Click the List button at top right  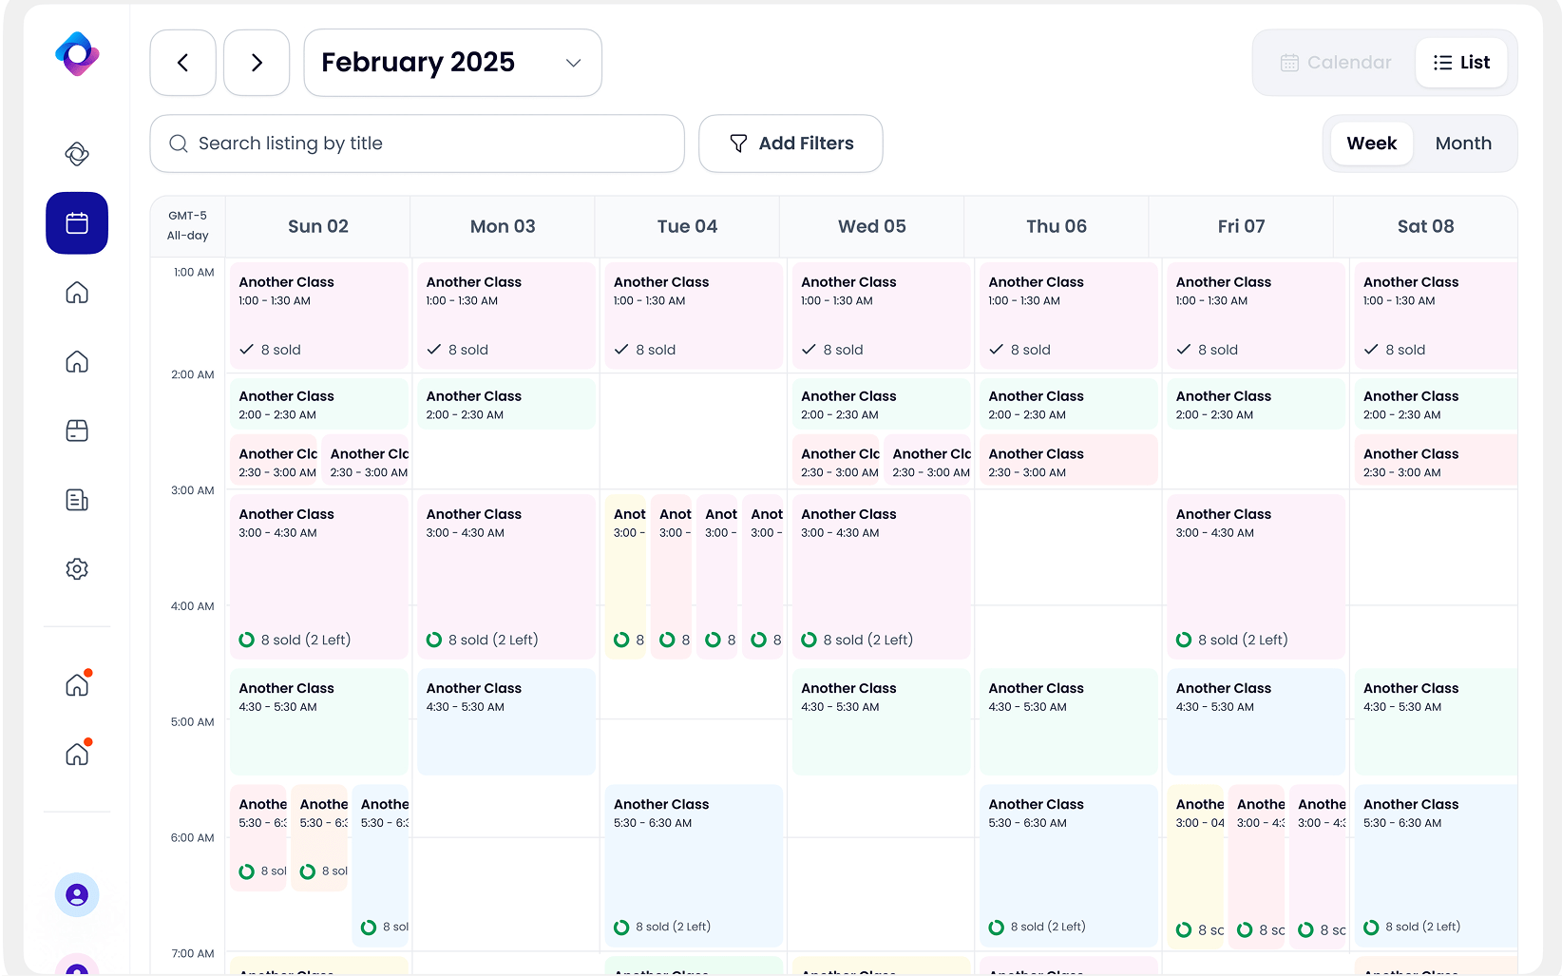[1461, 62]
